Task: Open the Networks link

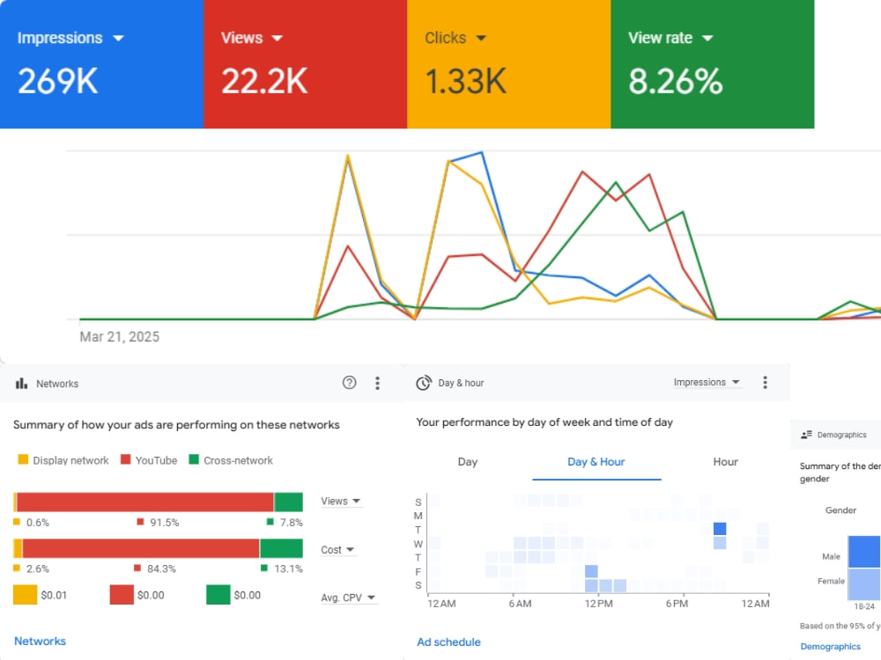Action: click(40, 641)
